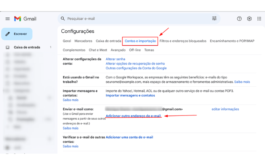Open Caixa de entrada in sidebar
This screenshot has height=165, width=265.
click(x=27, y=47)
